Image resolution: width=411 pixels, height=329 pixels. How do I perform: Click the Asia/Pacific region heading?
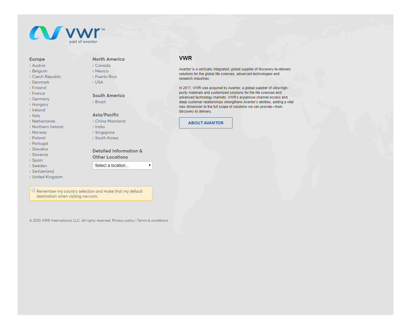point(106,115)
